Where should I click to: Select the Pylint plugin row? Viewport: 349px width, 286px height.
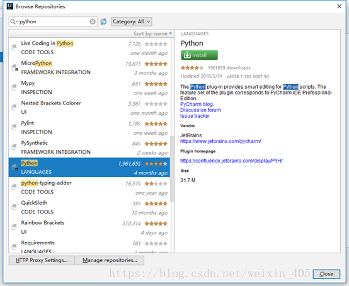[x=89, y=127]
